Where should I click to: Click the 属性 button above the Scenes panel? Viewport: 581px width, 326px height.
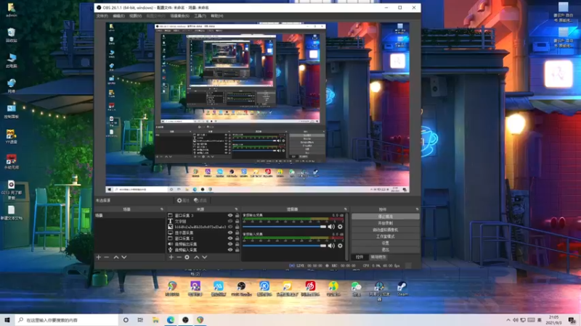[x=183, y=201]
